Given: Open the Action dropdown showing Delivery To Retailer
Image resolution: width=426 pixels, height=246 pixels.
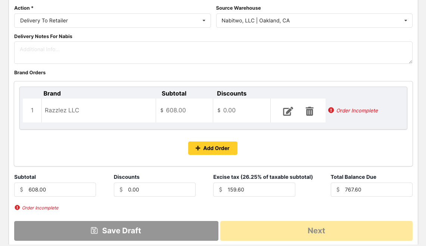Looking at the screenshot, I should coord(112,21).
